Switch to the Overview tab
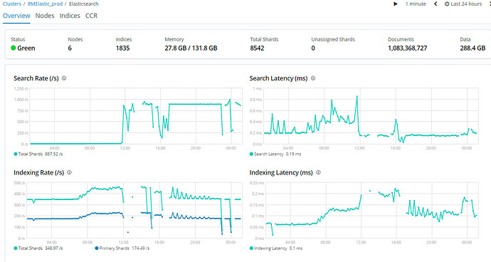The height and width of the screenshot is (262, 491). (16, 16)
